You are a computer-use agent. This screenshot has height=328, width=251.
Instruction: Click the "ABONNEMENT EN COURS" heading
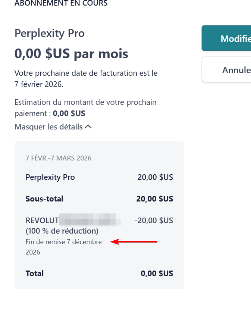tap(61, 3)
